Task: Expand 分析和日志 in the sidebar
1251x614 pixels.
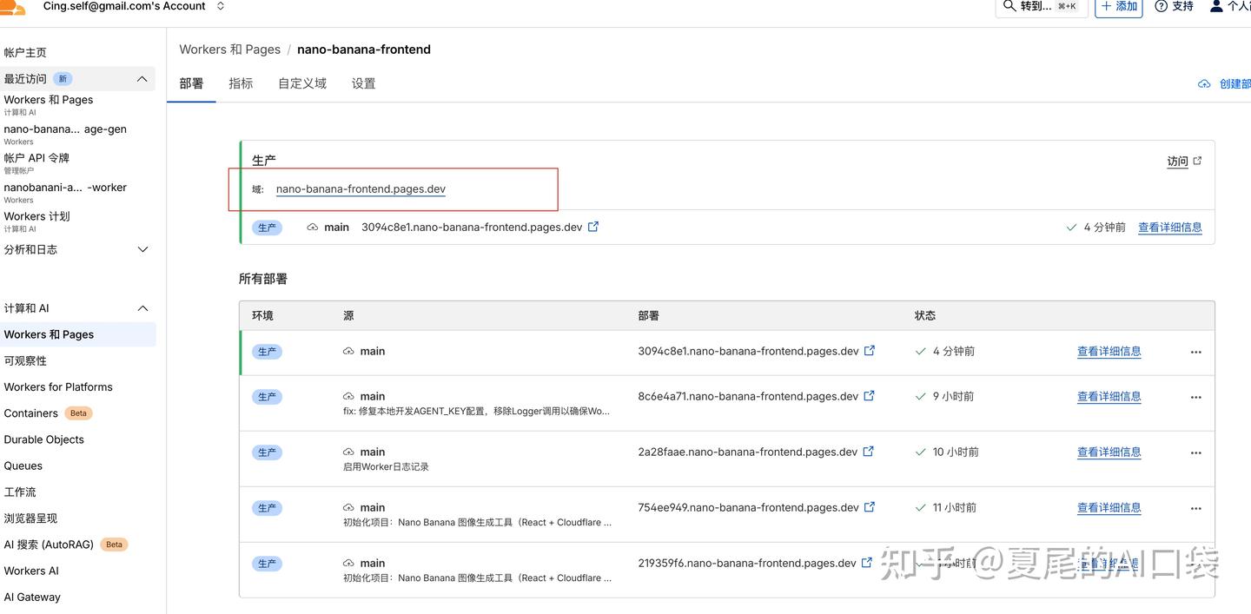Action: (x=142, y=249)
